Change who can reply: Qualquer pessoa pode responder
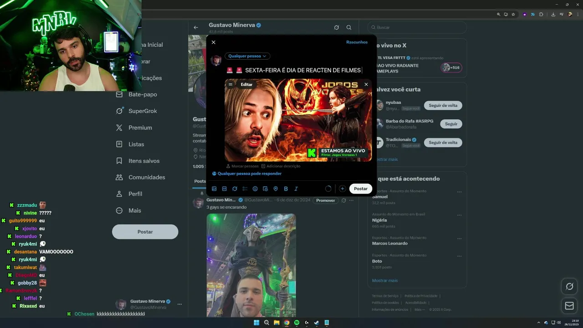 tap(247, 174)
